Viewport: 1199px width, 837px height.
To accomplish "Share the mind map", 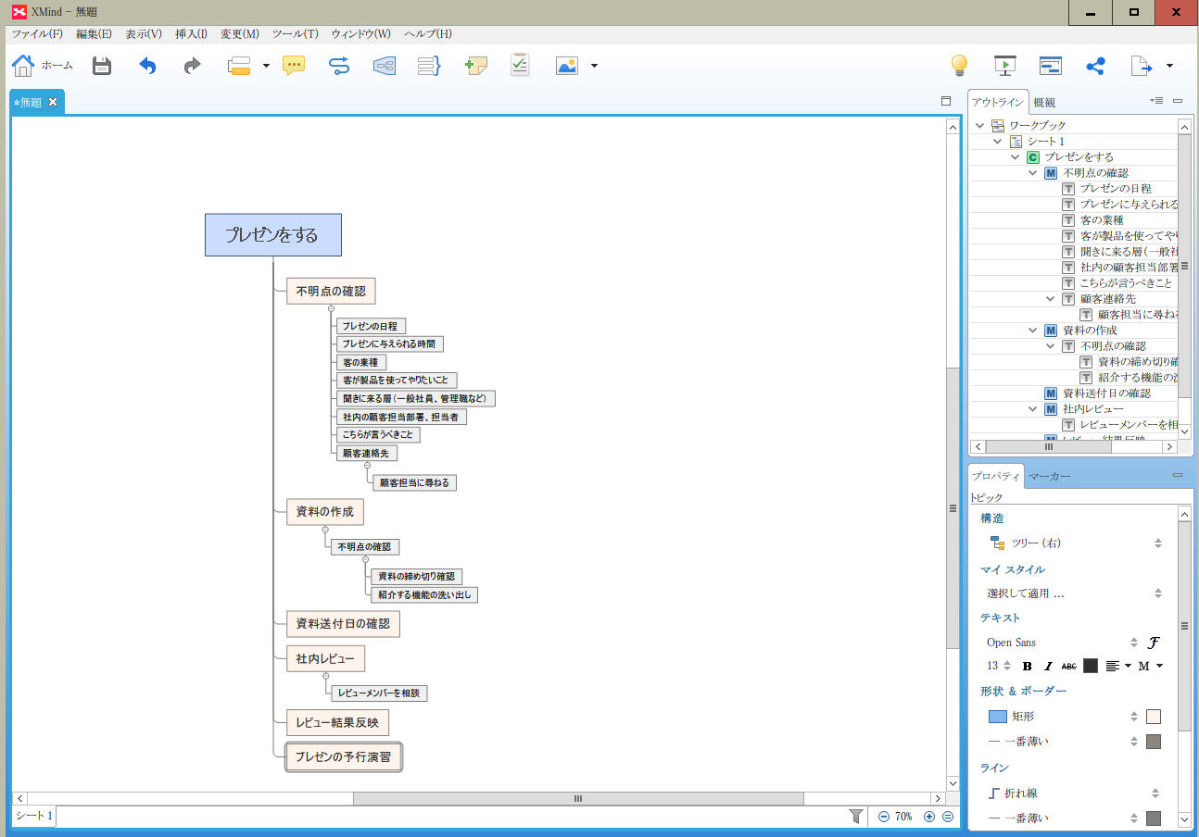I will click(1095, 66).
